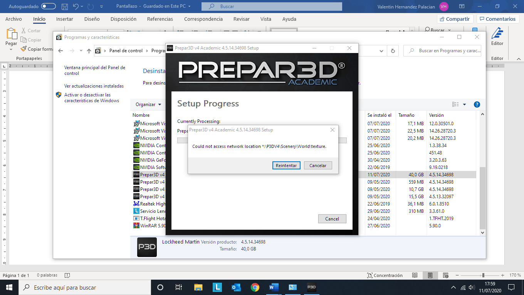Switch to Web layout view icon
The width and height of the screenshot is (524, 295).
coord(445,275)
